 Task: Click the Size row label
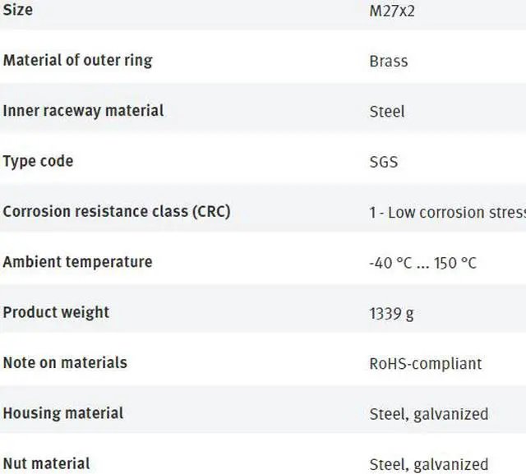[x=18, y=10]
